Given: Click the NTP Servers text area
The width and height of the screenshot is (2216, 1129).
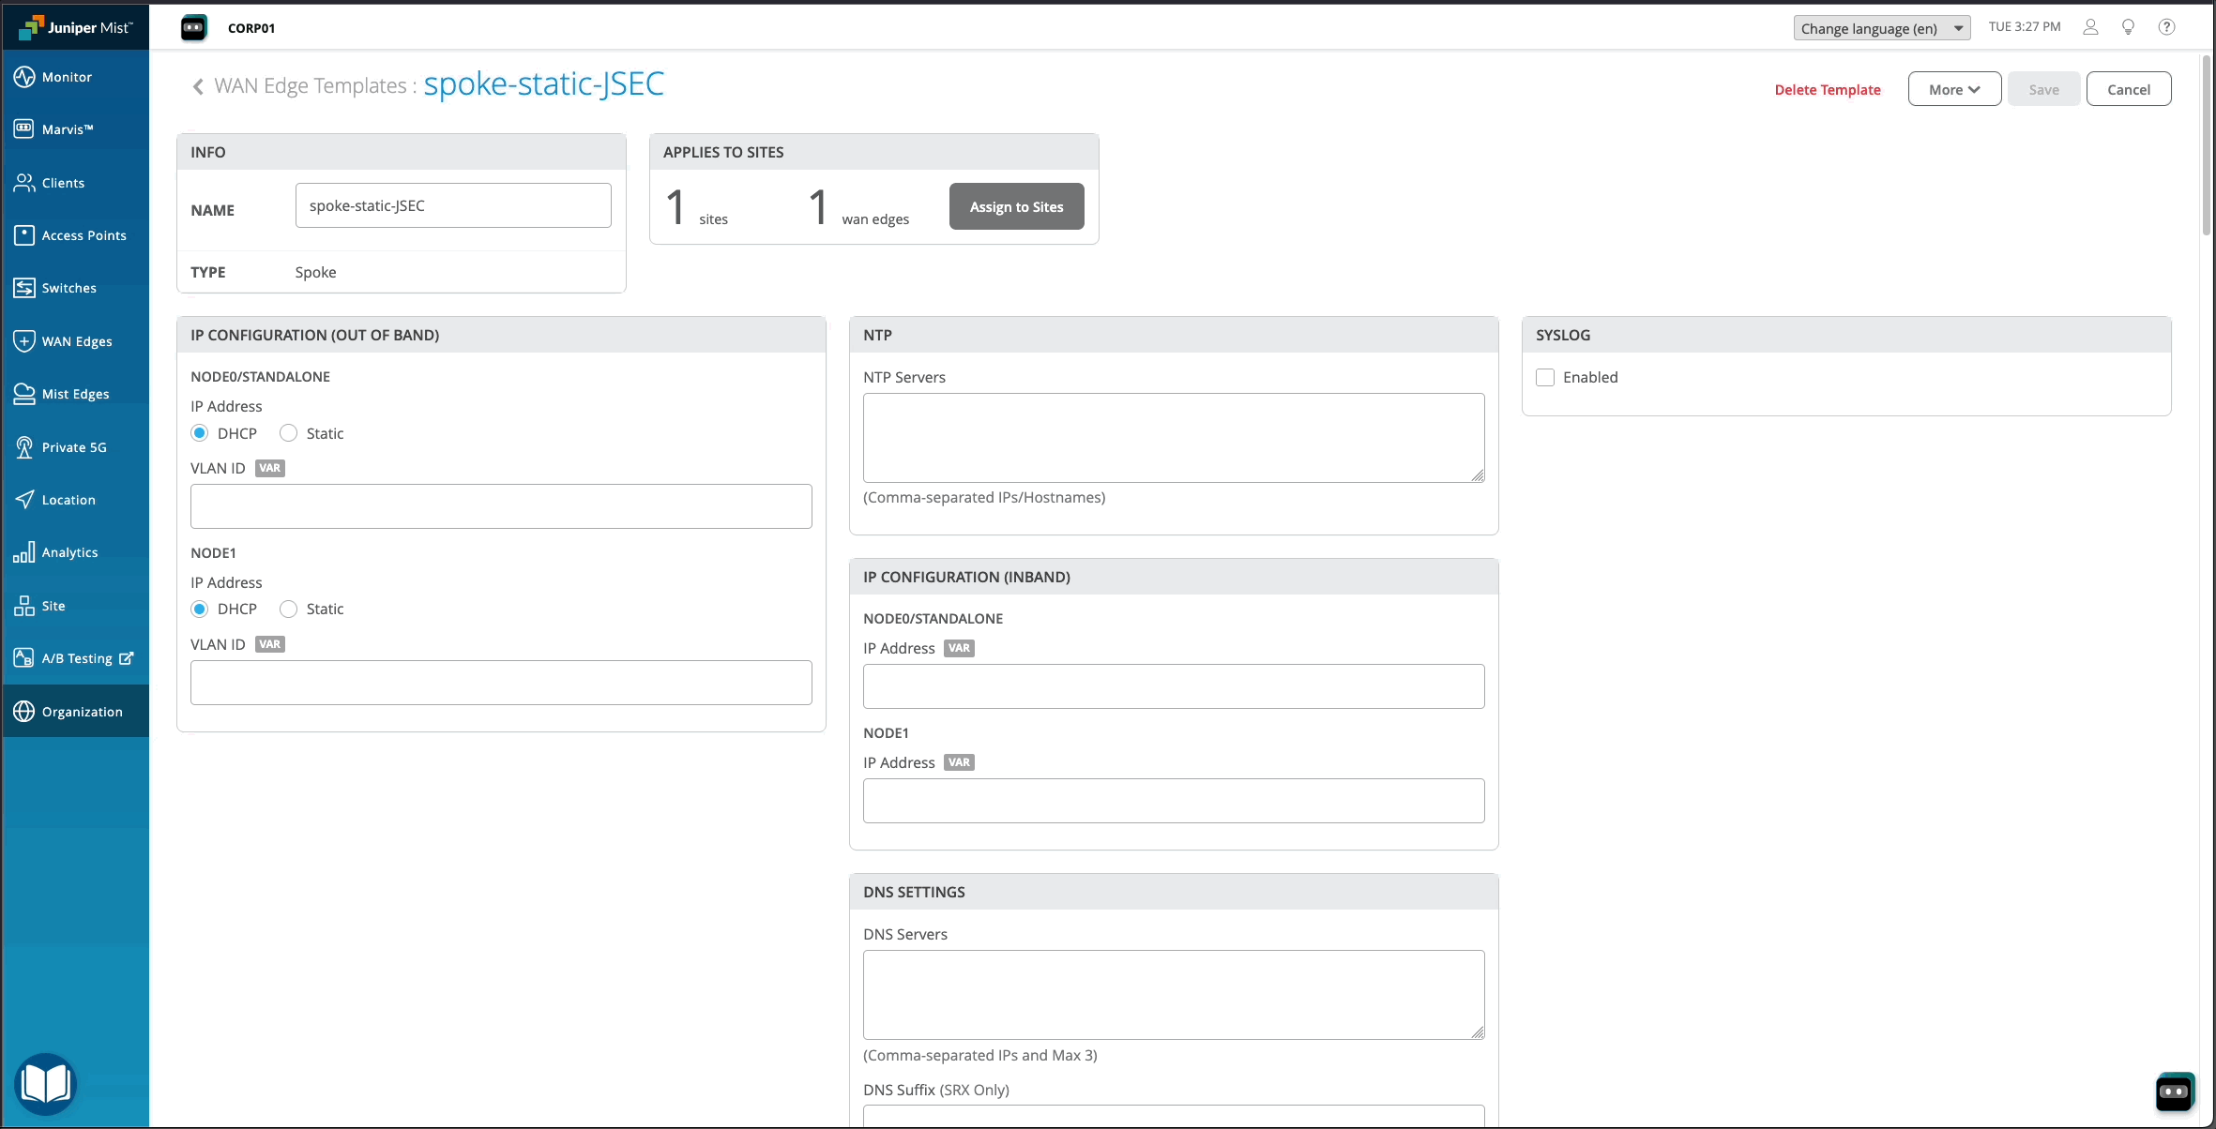Looking at the screenshot, I should (1173, 438).
